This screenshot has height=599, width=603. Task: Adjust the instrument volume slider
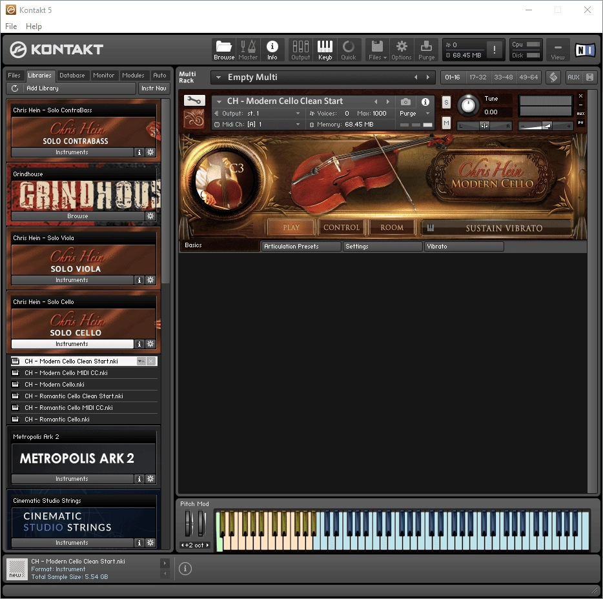(x=546, y=126)
